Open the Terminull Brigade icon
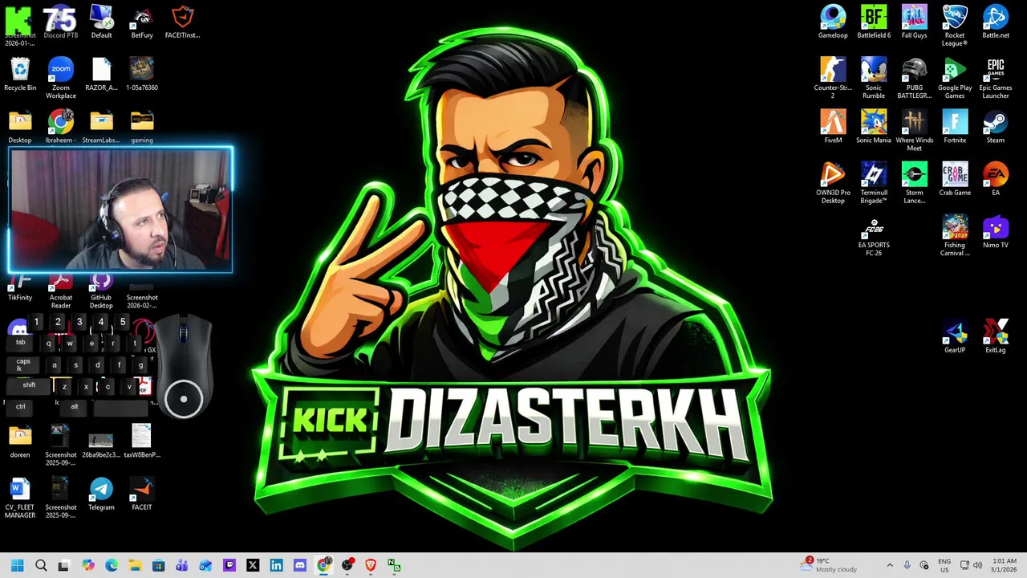The image size is (1027, 578). click(x=874, y=183)
